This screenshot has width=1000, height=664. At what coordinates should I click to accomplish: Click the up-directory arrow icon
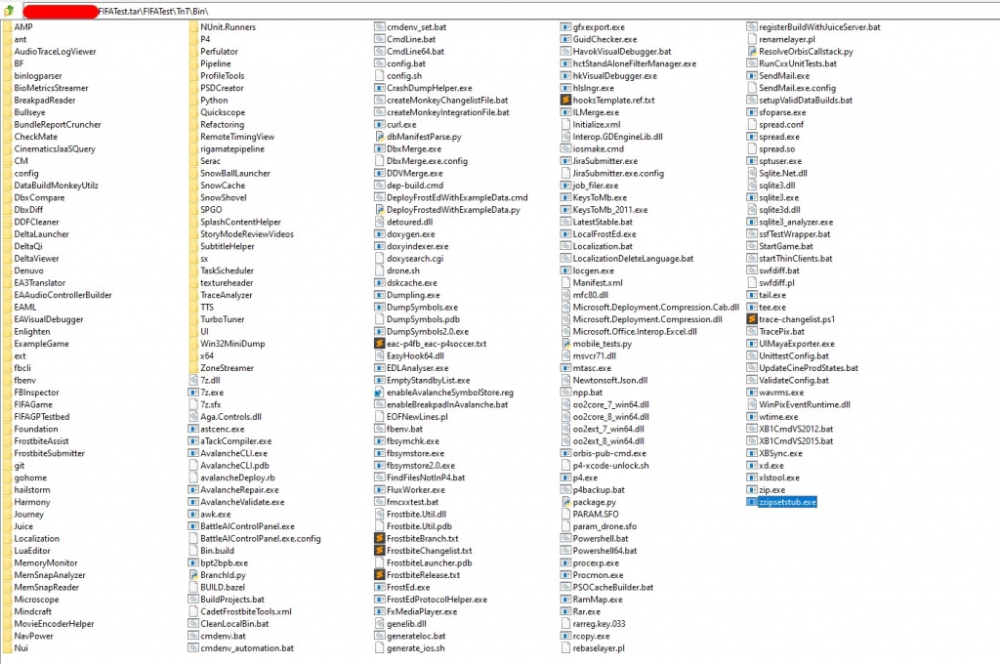click(8, 10)
